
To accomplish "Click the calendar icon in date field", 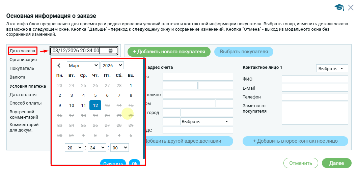I will [110, 51].
